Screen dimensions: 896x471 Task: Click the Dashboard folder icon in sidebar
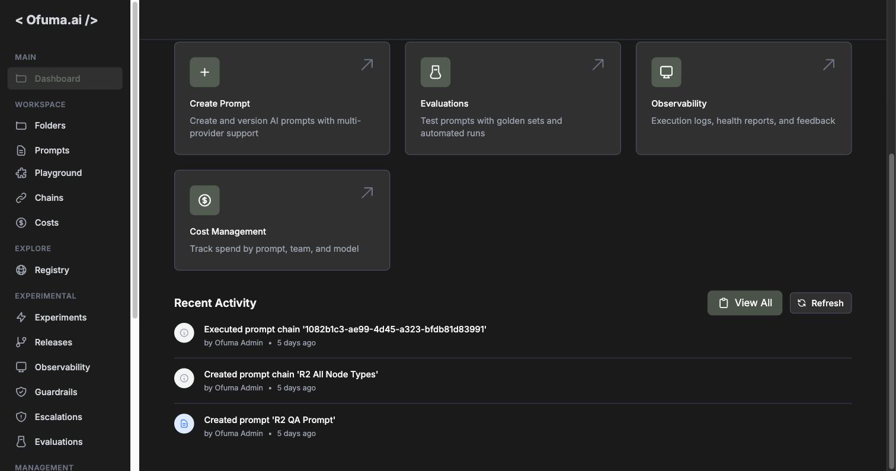pyautogui.click(x=21, y=79)
